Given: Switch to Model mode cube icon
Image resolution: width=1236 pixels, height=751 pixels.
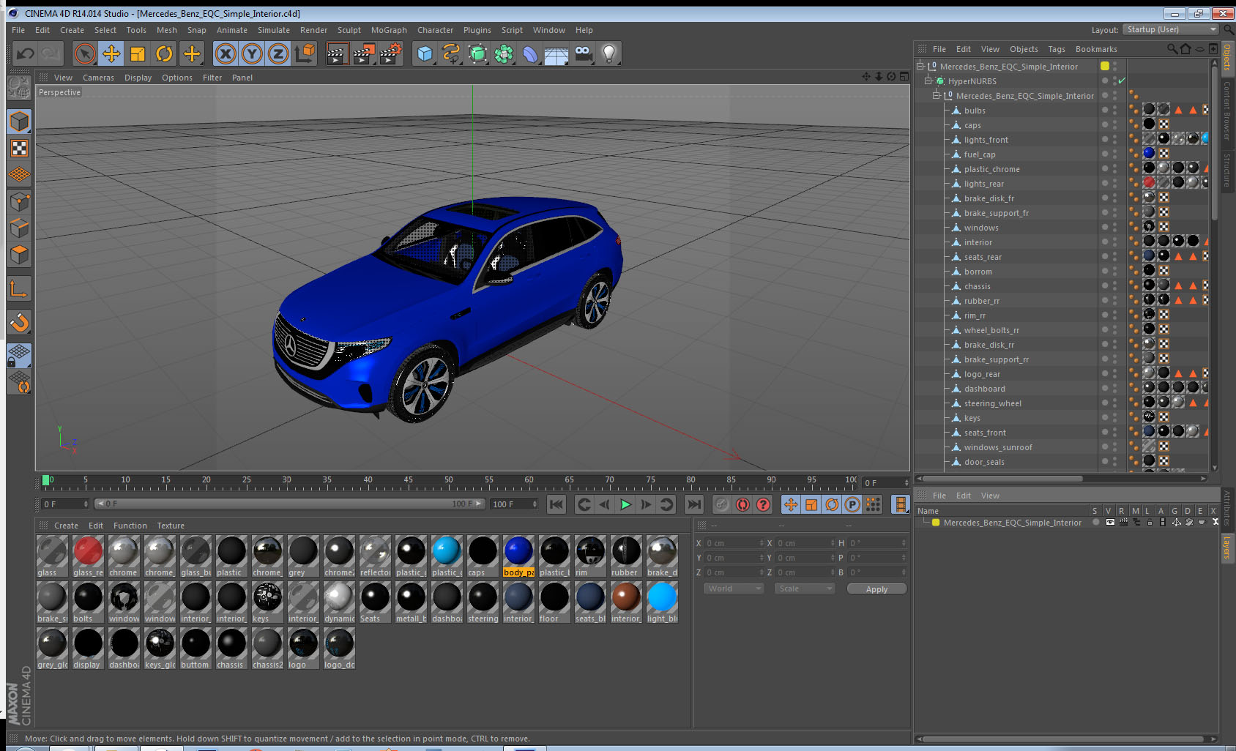Looking at the screenshot, I should pyautogui.click(x=19, y=122).
